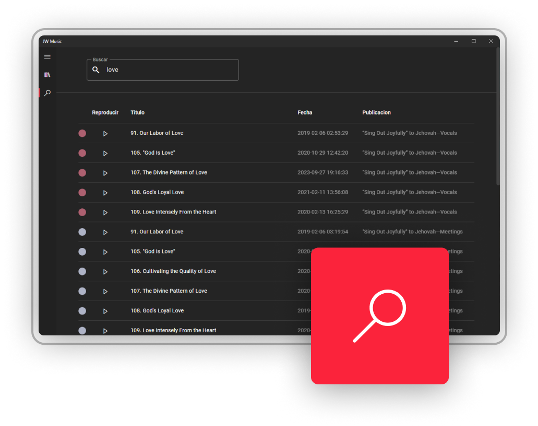Select the search page sidebar icon
The height and width of the screenshot is (426, 538).
(47, 93)
